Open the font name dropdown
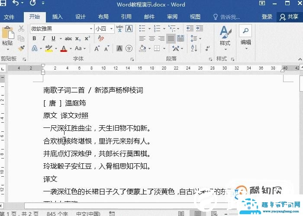Image resolution: width=303 pixels, height=216 pixels. tap(91, 29)
